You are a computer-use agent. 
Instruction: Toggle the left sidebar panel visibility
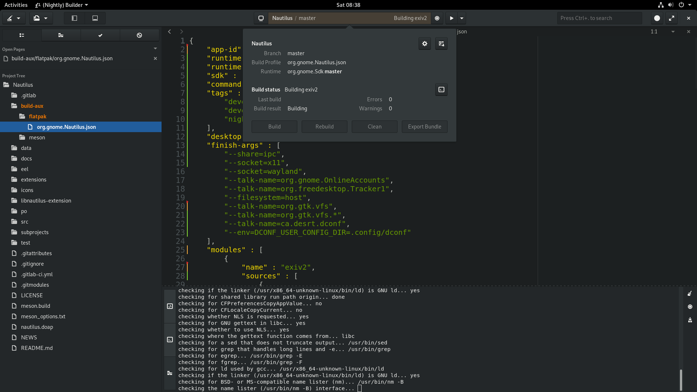[74, 18]
